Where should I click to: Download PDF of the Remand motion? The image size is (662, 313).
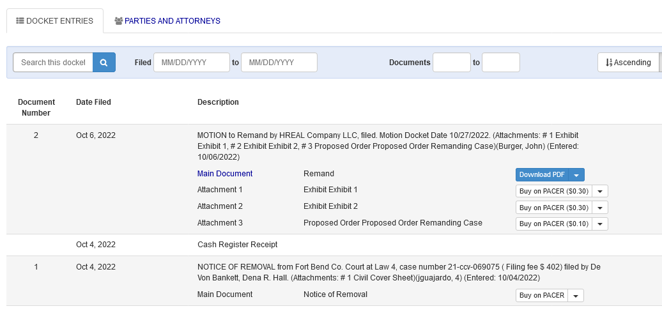pyautogui.click(x=542, y=174)
